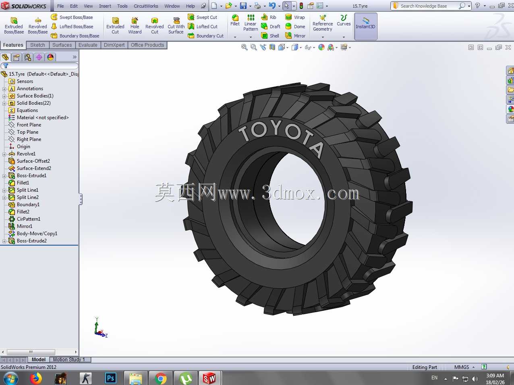Screen dimensions: 514x385
Task: Expand the Solid Bodies(22) folder
Action: 4,103
